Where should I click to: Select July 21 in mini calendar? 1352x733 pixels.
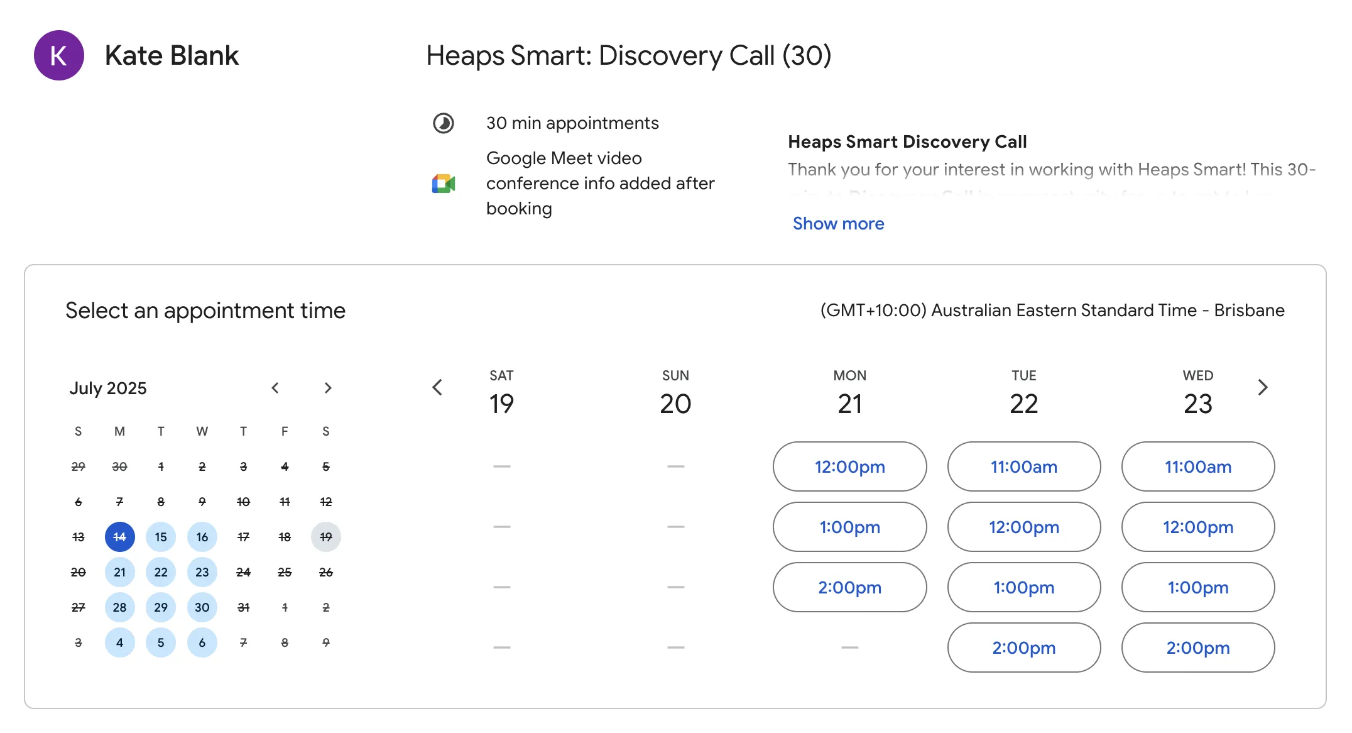[119, 572]
